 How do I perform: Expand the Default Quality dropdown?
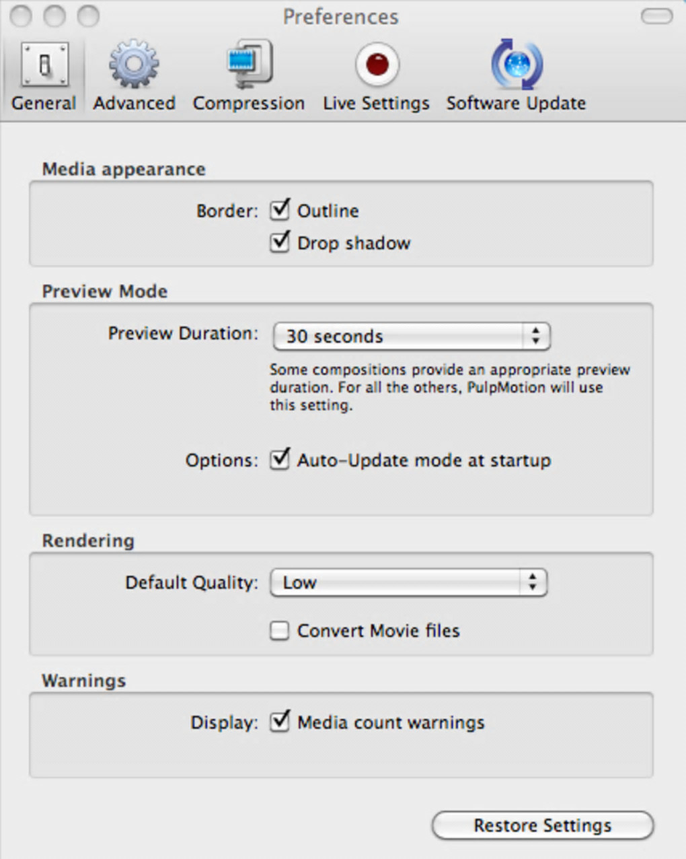[x=409, y=583]
